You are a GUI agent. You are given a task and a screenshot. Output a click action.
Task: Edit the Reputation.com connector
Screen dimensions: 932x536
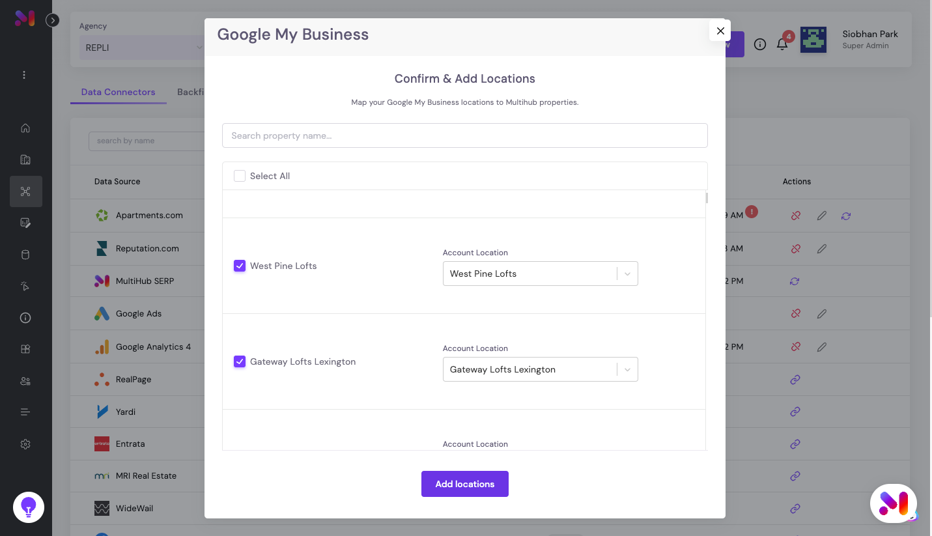click(x=822, y=249)
